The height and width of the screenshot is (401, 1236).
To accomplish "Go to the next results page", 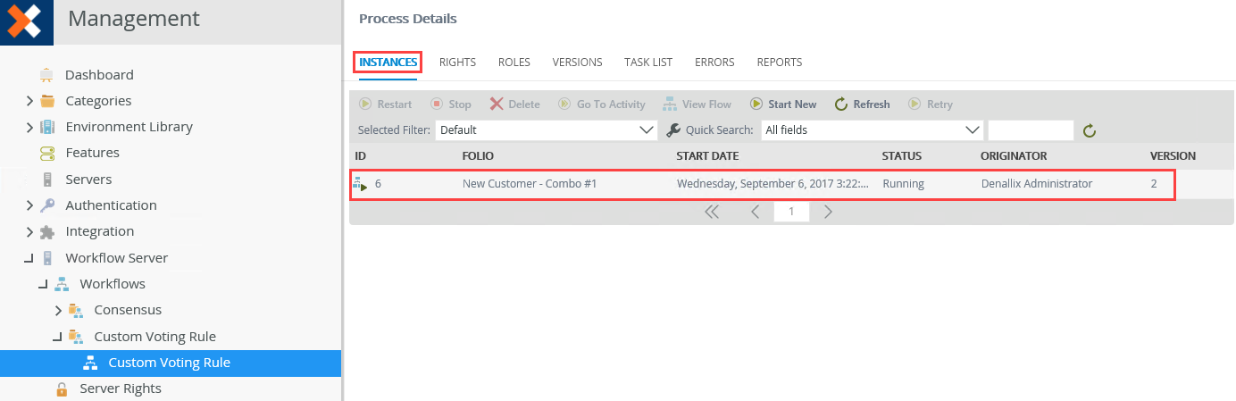I will pos(828,212).
